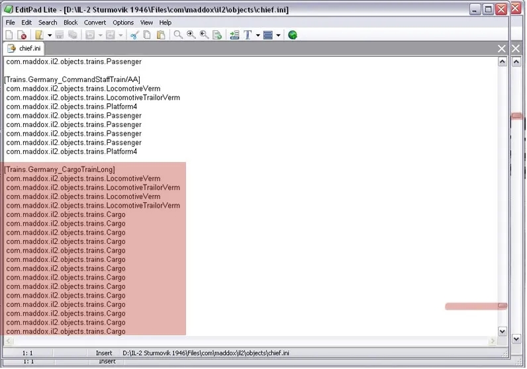Click LocomotiveVerm line under CommandStaffTrain/AA header
This screenshot has height=369, width=527.
click(83, 89)
